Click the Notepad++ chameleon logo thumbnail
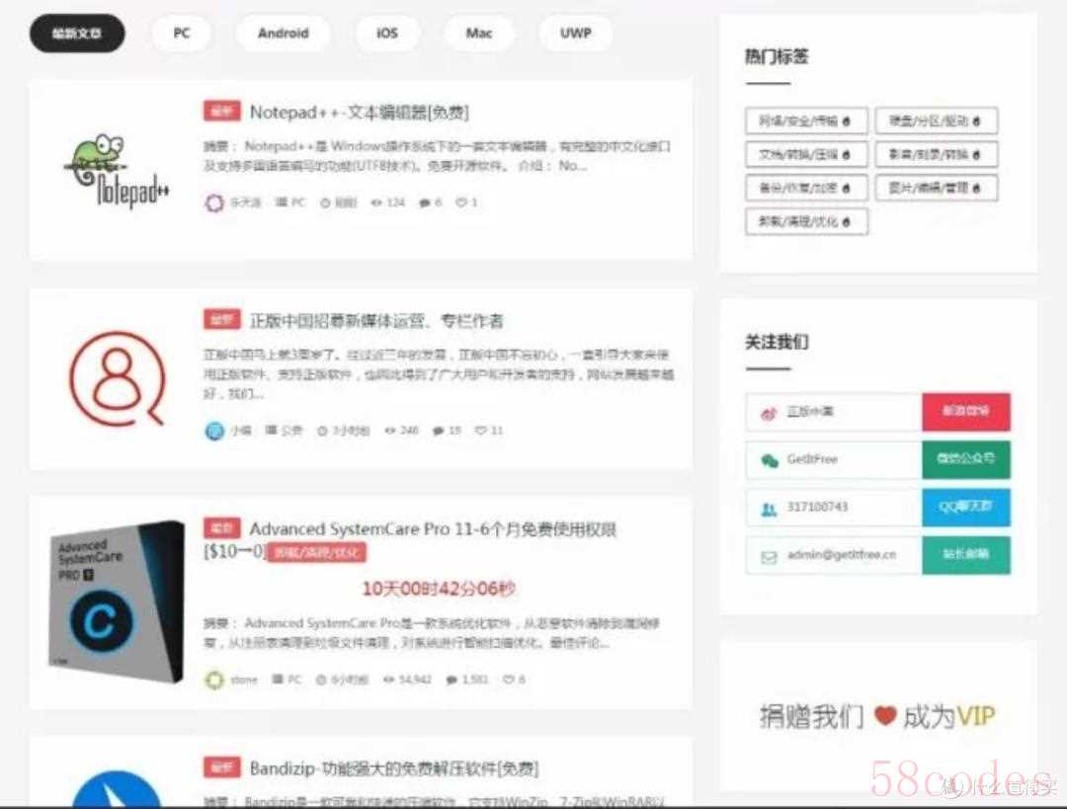This screenshot has height=809, width=1067. [x=117, y=170]
